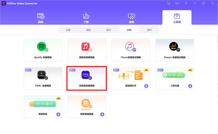The width and height of the screenshot is (218, 134).
Task: Open the Amazon music converter icon
Action: (87, 75)
